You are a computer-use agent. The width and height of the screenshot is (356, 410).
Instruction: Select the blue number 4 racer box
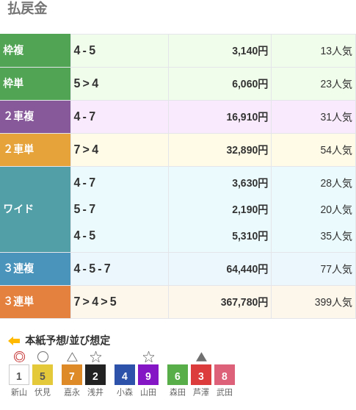125,375
